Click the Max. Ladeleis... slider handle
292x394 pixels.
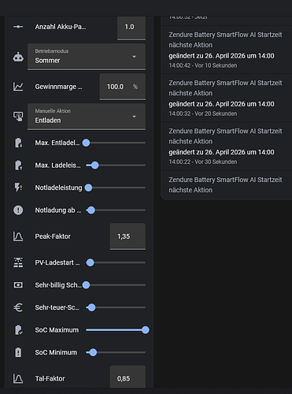(94, 165)
